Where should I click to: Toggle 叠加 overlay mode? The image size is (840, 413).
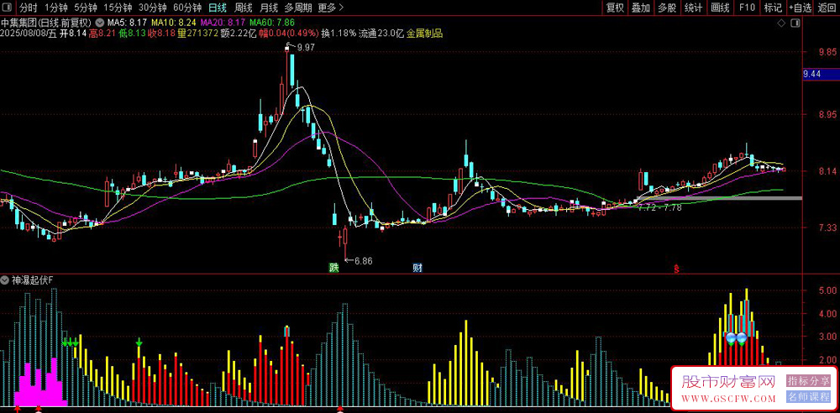(x=641, y=8)
